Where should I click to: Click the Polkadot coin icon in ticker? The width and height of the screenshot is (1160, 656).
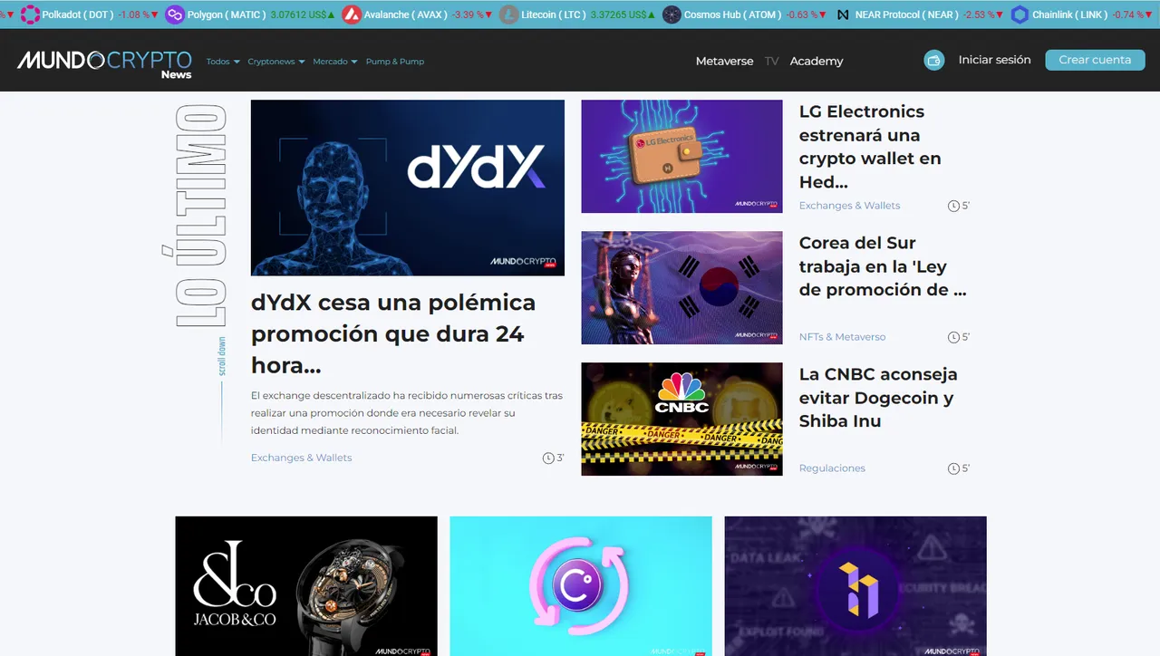tap(30, 14)
